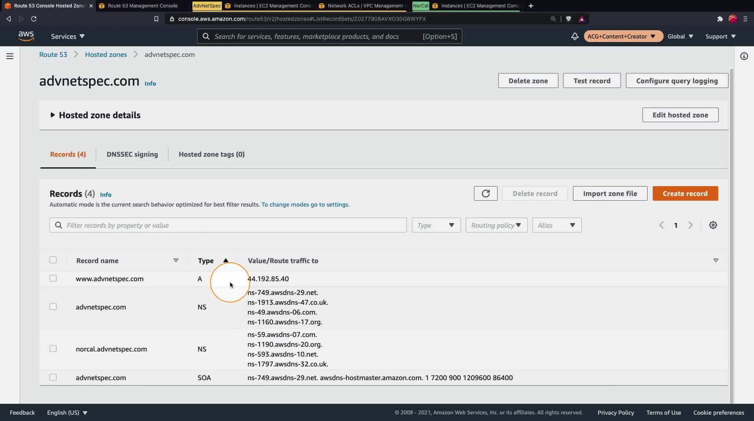This screenshot has width=754, height=421.
Task: Select the norcal.advnetspec.com NS record checkbox
Action: pyautogui.click(x=53, y=349)
